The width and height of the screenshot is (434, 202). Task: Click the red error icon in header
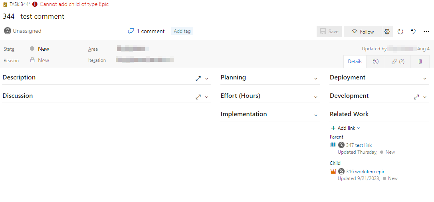(35, 4)
